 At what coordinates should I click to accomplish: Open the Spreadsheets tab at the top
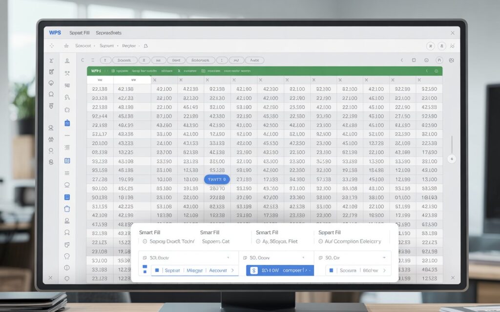pos(109,33)
